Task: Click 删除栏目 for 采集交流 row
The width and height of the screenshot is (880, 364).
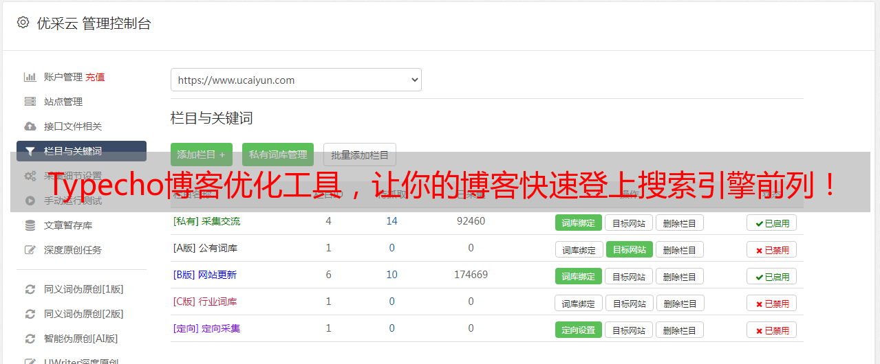Action: click(x=679, y=223)
